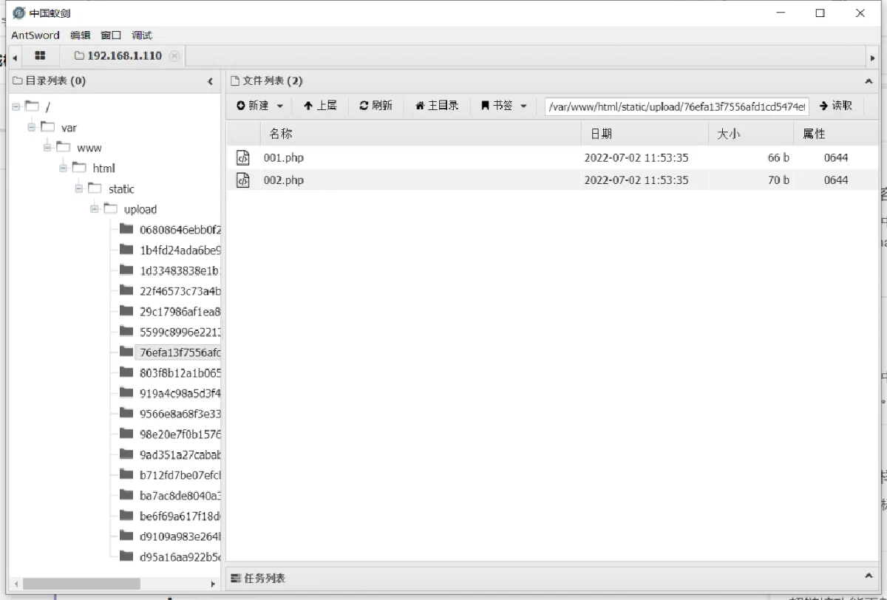Viewport: 887px width, 600px height.
Task: Click folder icon of b712fd7be07efc
Action: [126, 474]
